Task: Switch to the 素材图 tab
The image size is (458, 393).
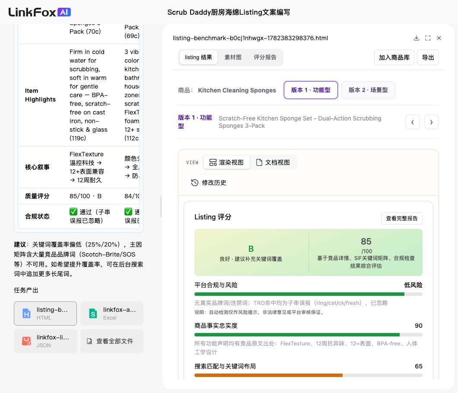Action: [x=233, y=57]
